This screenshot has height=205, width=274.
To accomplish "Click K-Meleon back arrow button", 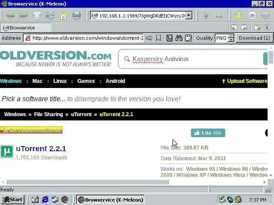I will tap(10, 16).
